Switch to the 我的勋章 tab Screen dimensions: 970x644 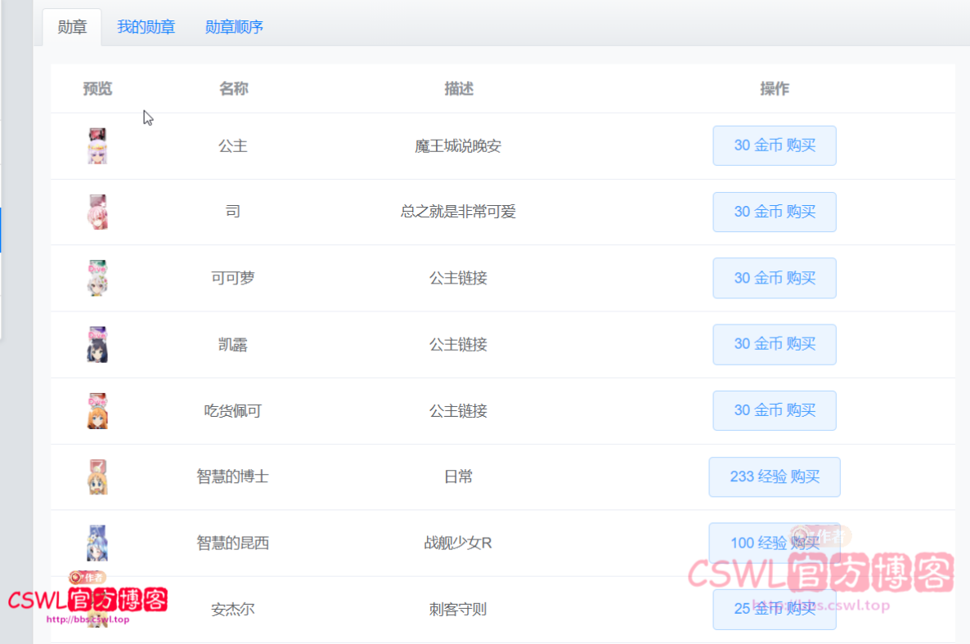coord(146,27)
